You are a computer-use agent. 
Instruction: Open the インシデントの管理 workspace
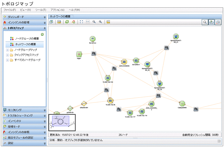tap(24, 22)
